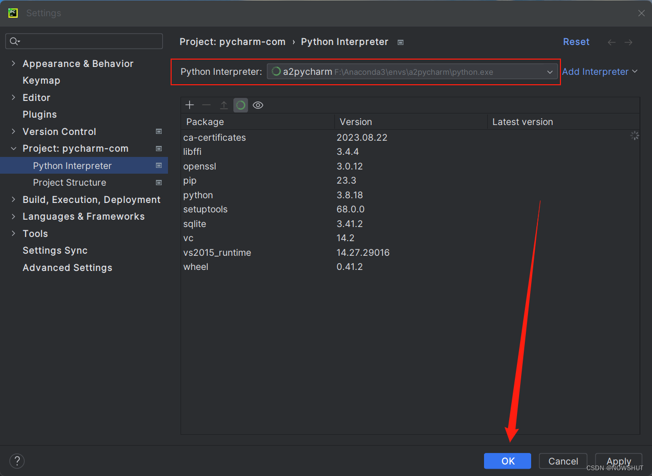Viewport: 652px width, 476px height.
Task: Click Latest version column header
Action: (x=564, y=122)
